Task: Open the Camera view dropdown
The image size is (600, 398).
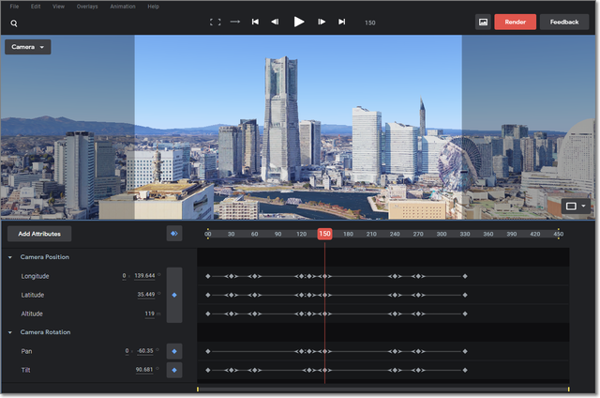Action: tap(28, 46)
